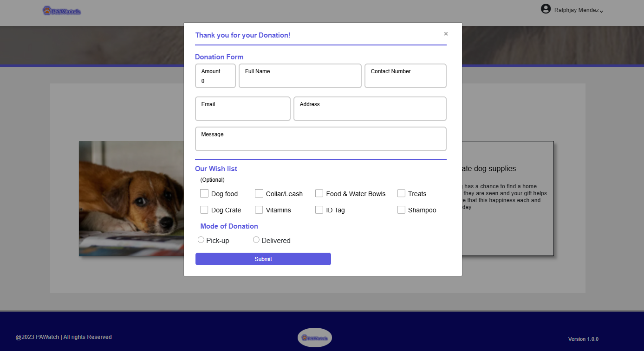Click into the Email field

pos(242,113)
